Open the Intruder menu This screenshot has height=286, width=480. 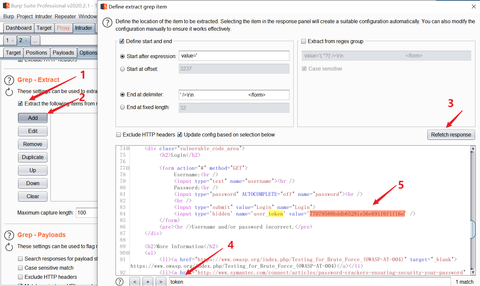click(44, 16)
